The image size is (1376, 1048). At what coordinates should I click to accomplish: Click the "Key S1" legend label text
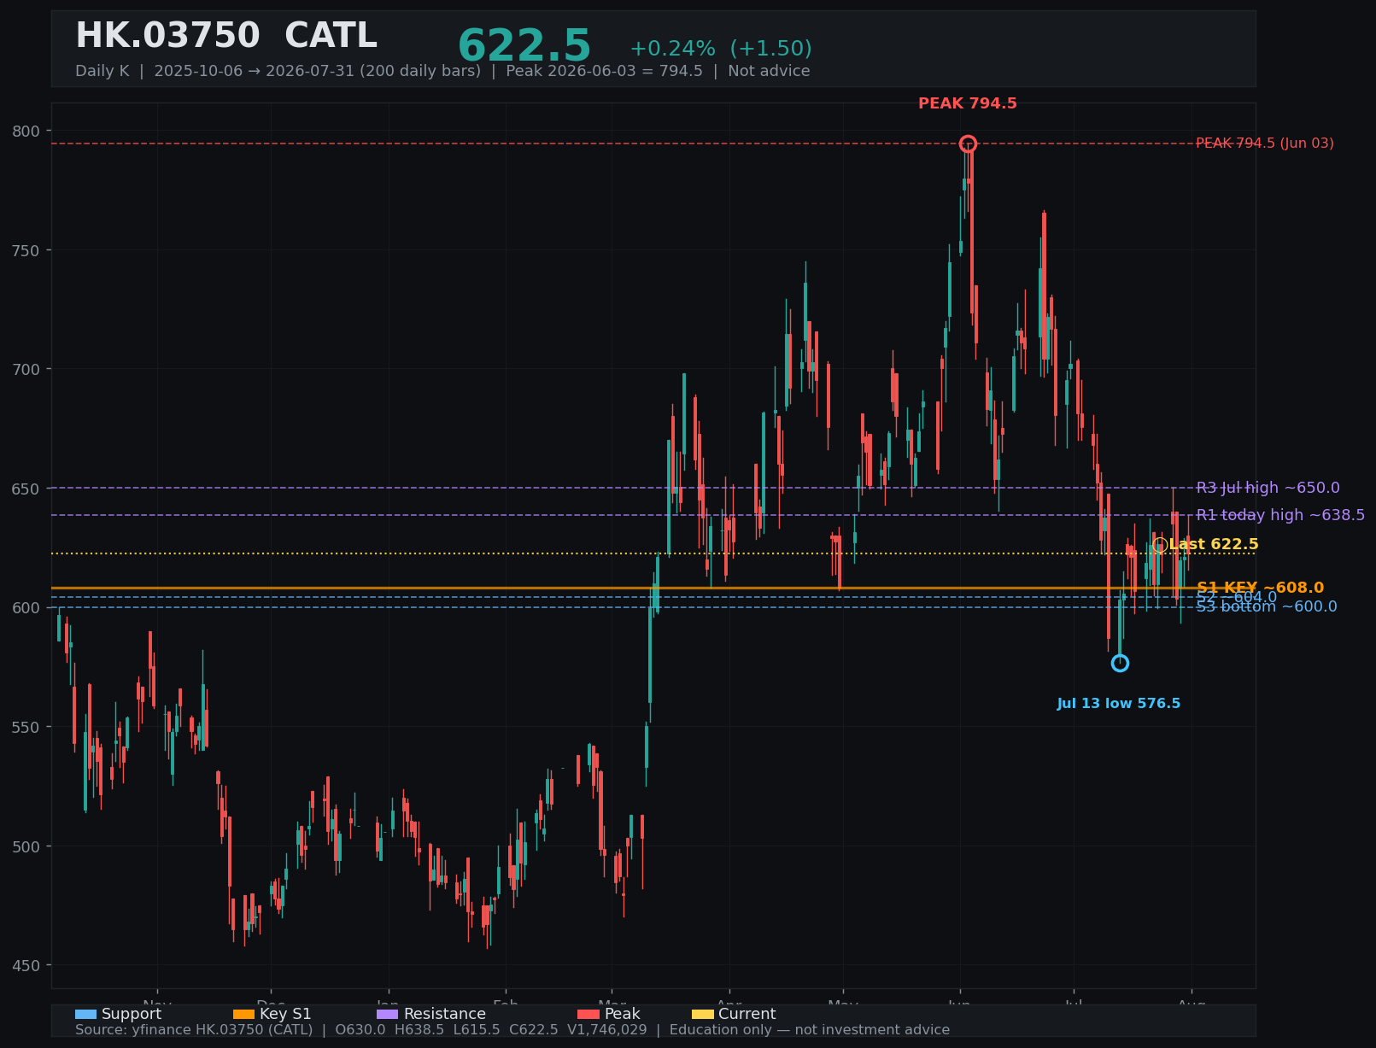click(286, 1015)
